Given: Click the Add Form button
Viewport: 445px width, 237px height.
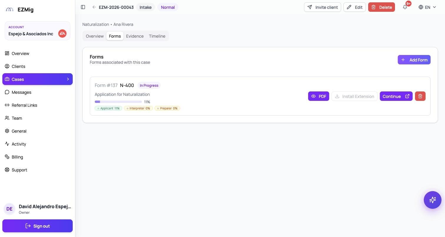Looking at the screenshot, I should (x=414, y=60).
